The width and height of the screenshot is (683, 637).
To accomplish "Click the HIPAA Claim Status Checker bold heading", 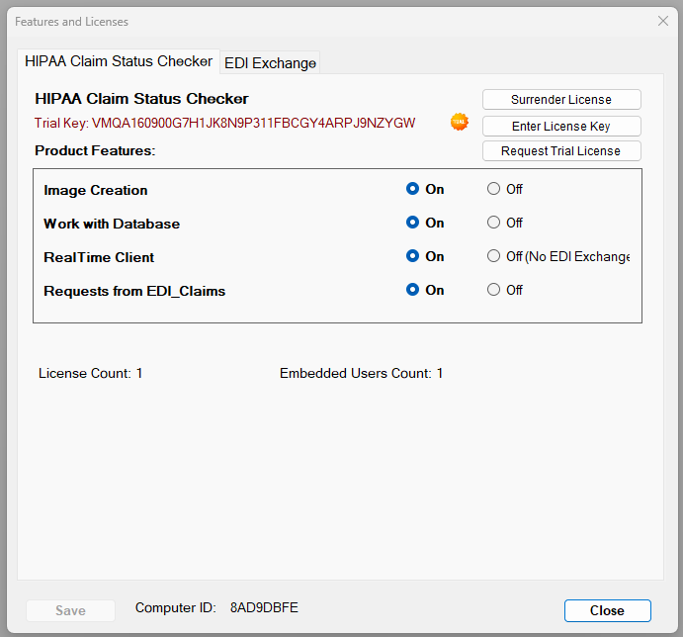I will click(141, 99).
